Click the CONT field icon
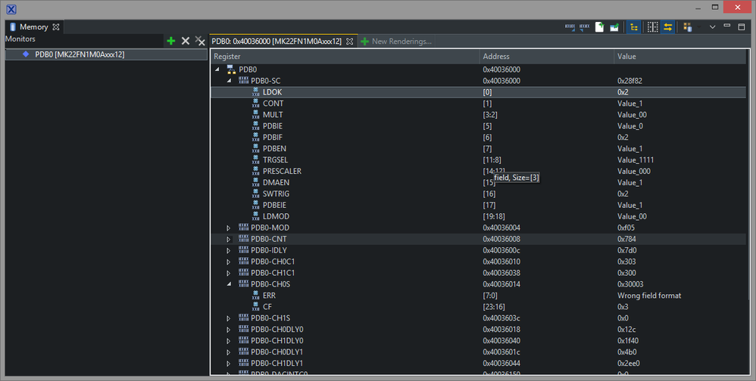 tap(255, 103)
